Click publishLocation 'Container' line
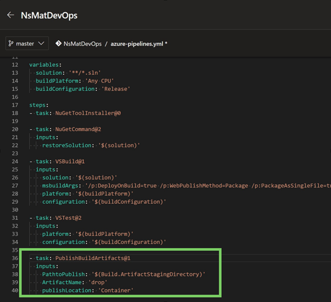 88,290
